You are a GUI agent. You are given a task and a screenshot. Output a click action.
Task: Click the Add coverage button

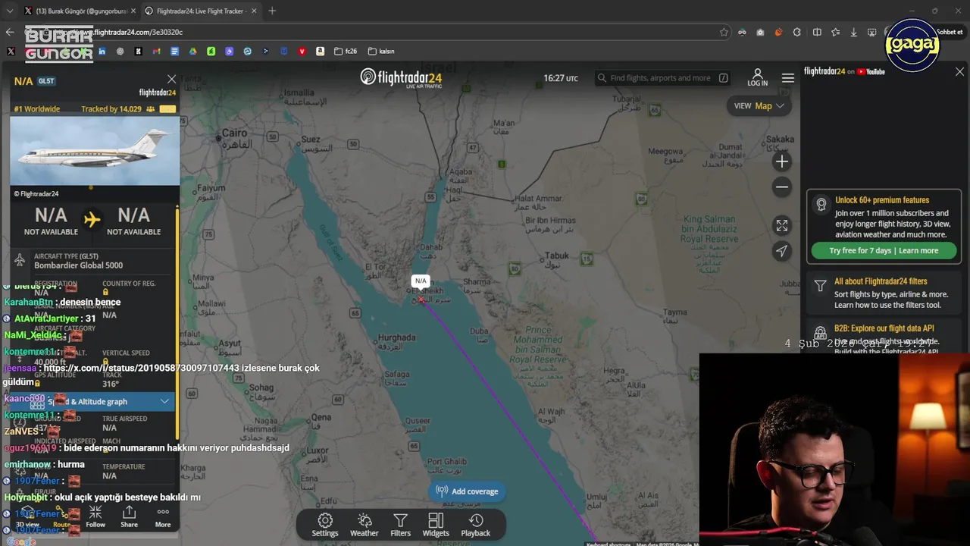tap(467, 491)
